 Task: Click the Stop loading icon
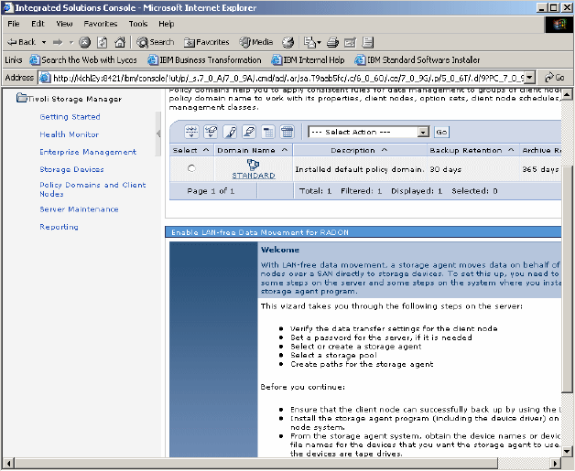[x=85, y=42]
